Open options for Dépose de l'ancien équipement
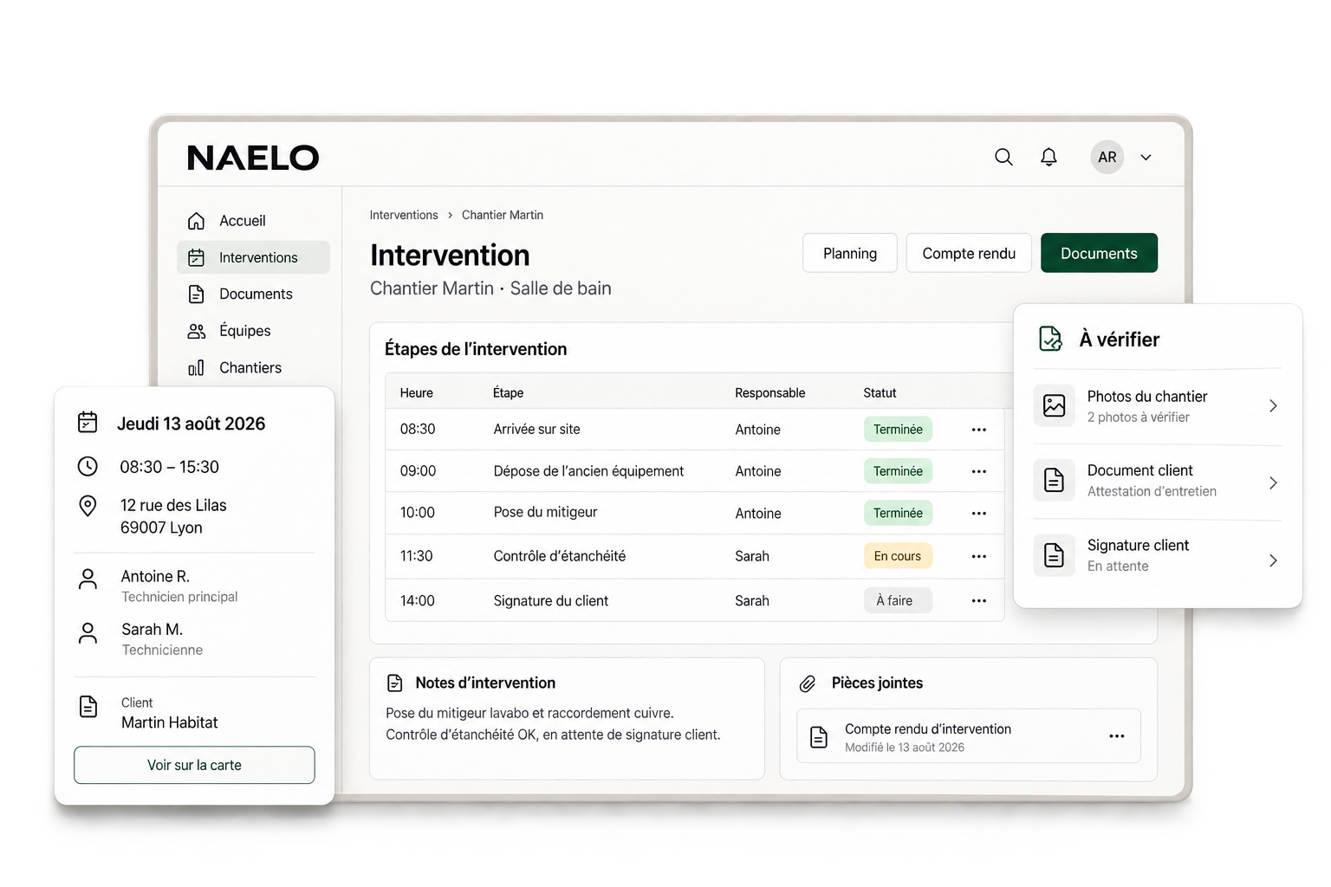Viewport: 1331px width, 887px height. click(979, 471)
